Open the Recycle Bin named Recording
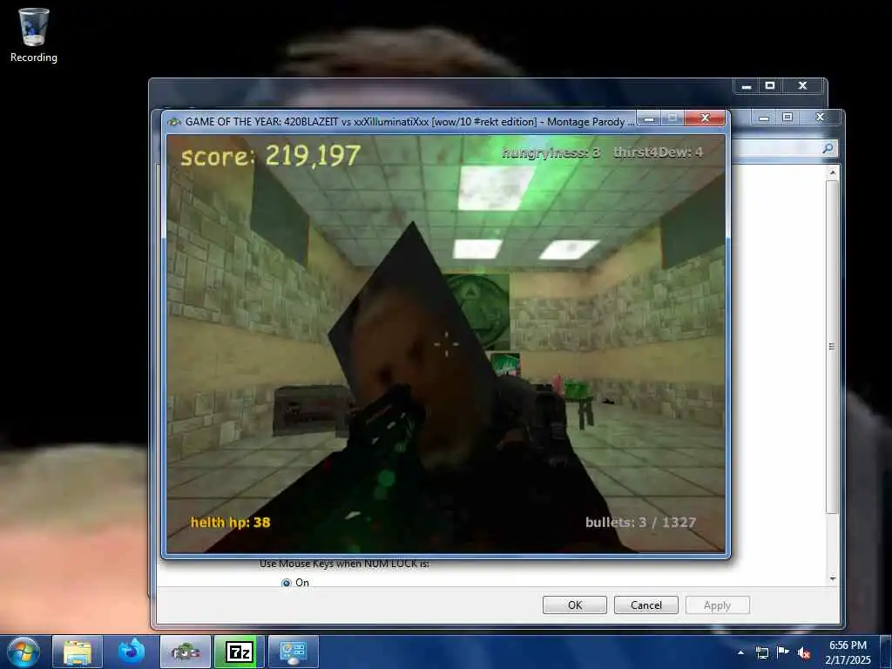The height and width of the screenshot is (669, 892). coord(34,35)
